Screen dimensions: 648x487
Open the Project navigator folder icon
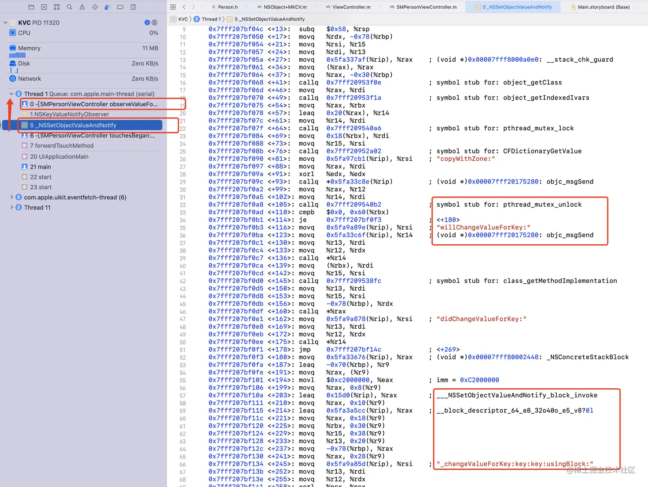pyautogui.click(x=31, y=7)
